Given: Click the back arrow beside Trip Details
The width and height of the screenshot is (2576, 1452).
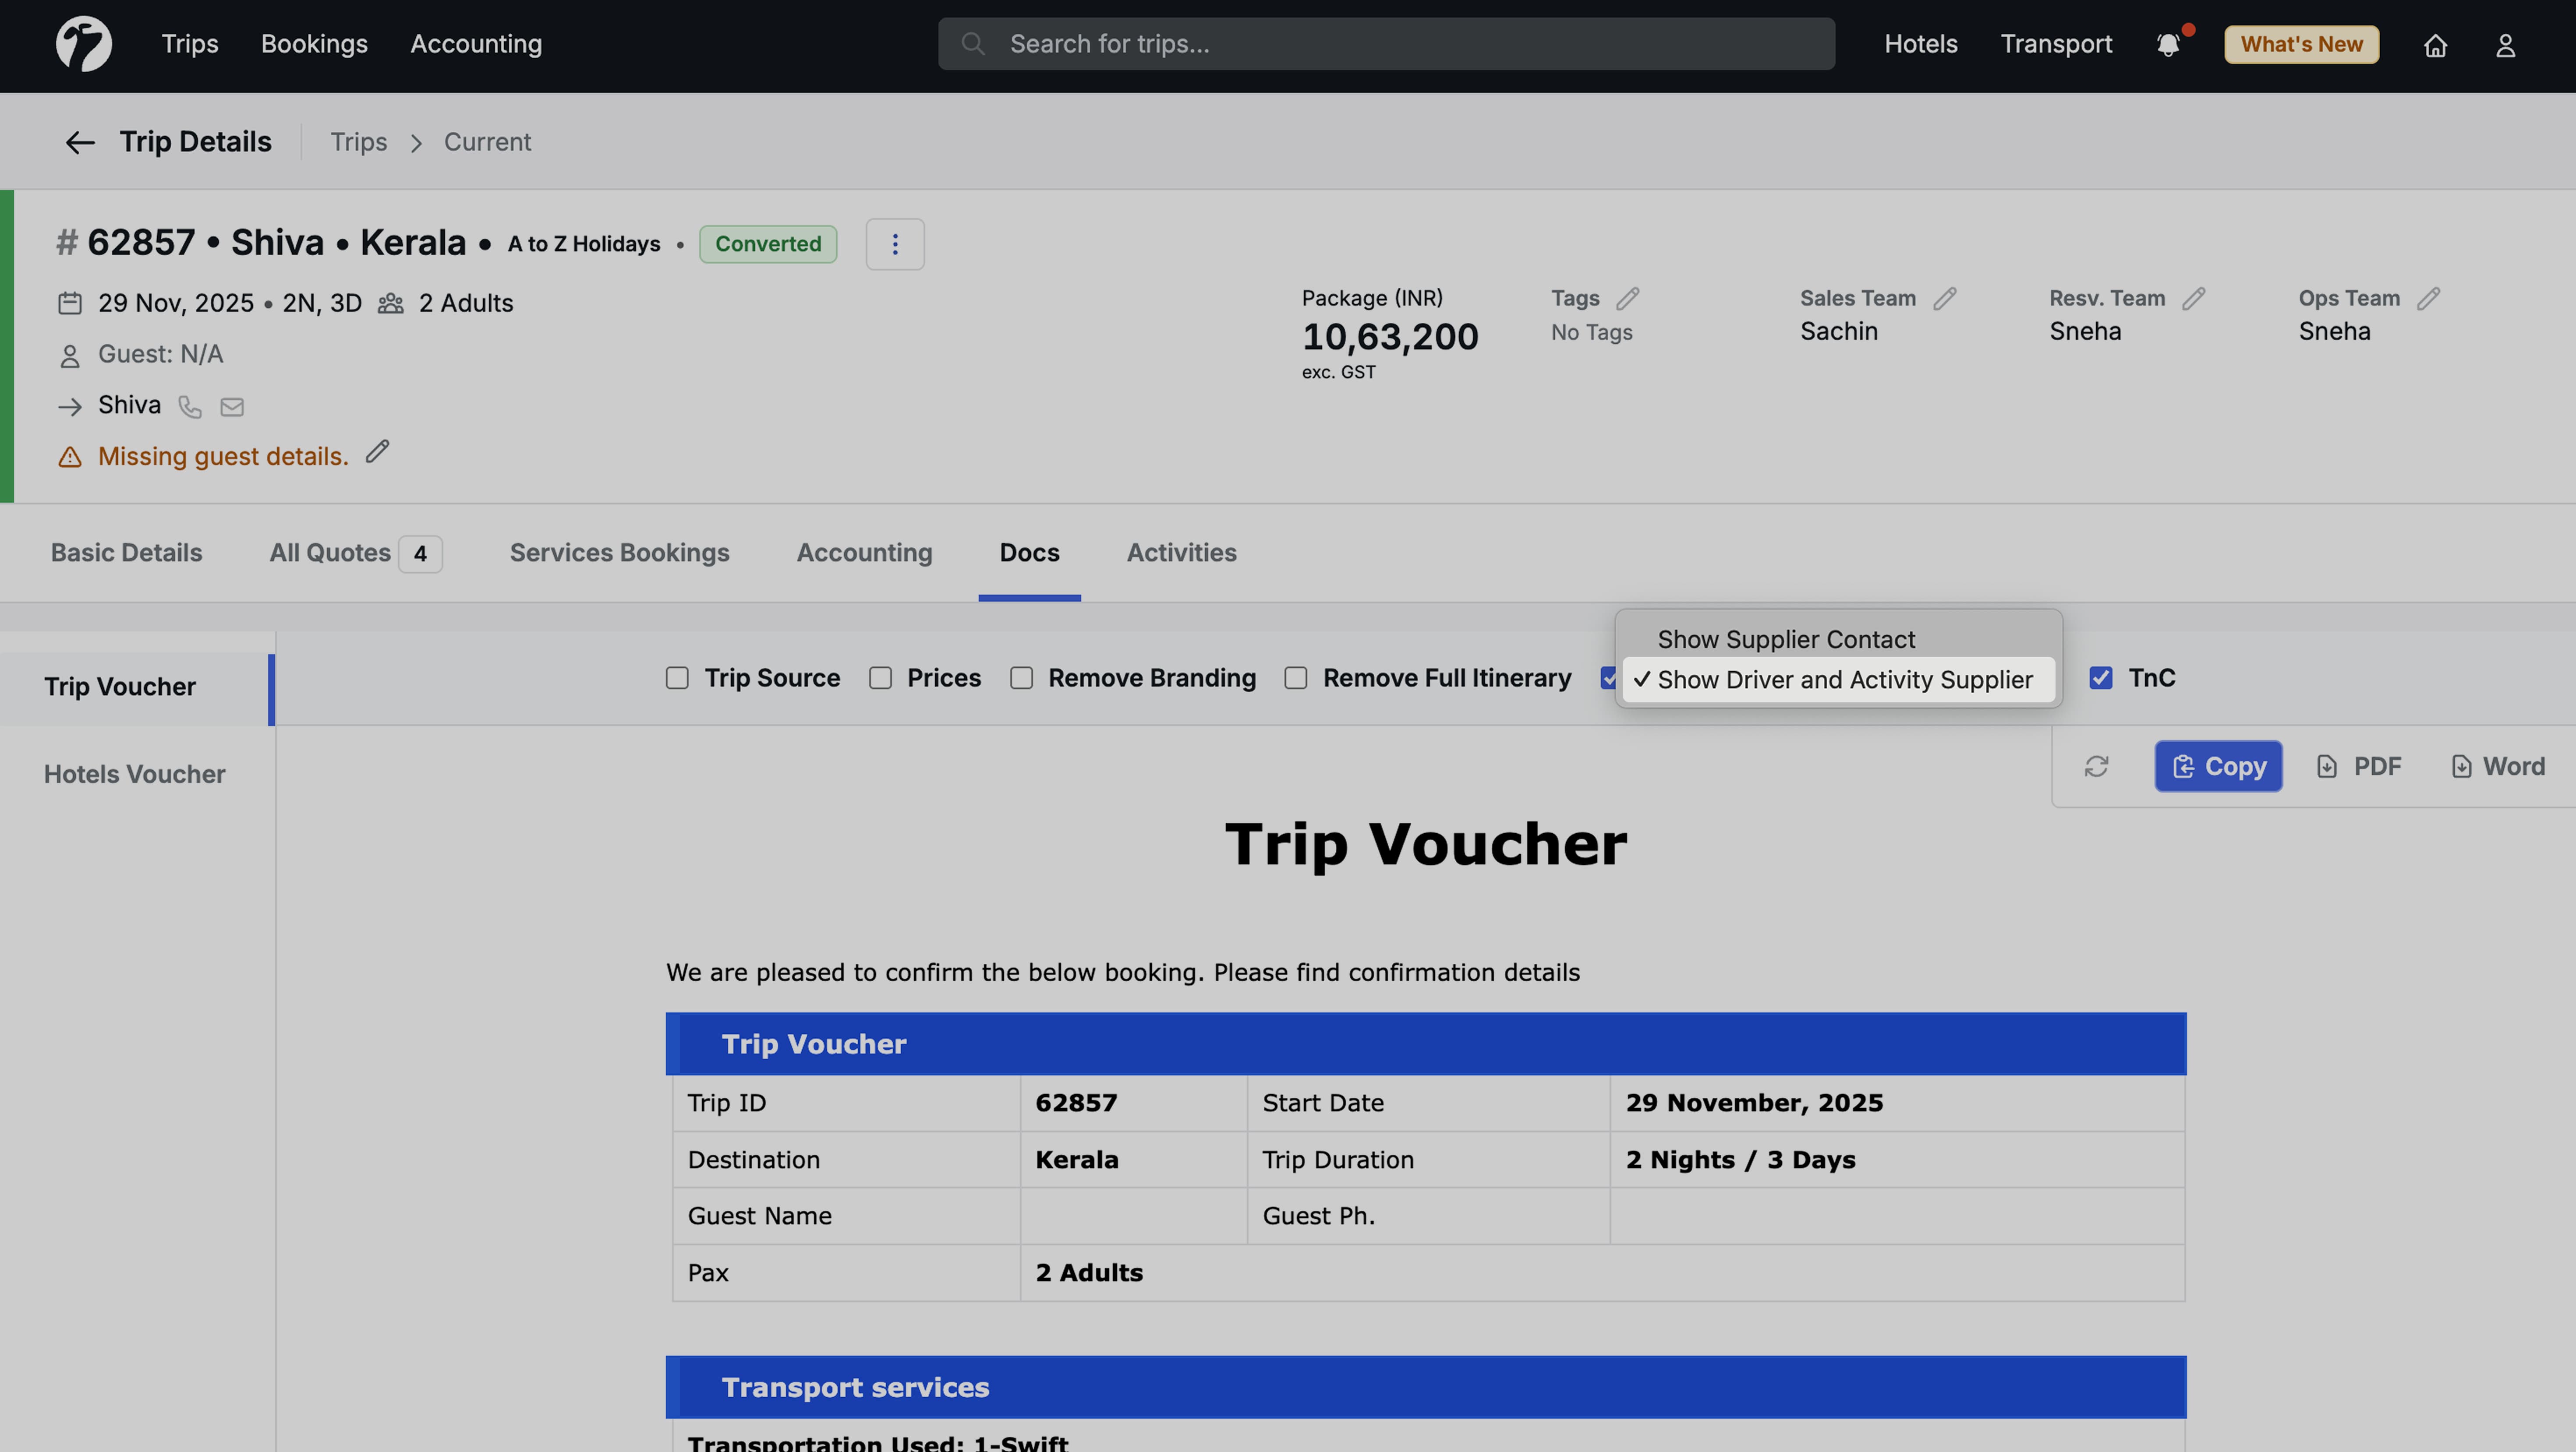Looking at the screenshot, I should pyautogui.click(x=80, y=142).
